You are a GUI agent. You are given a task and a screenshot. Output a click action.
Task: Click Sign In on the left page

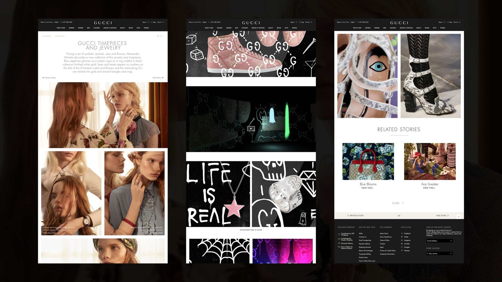click(144, 22)
